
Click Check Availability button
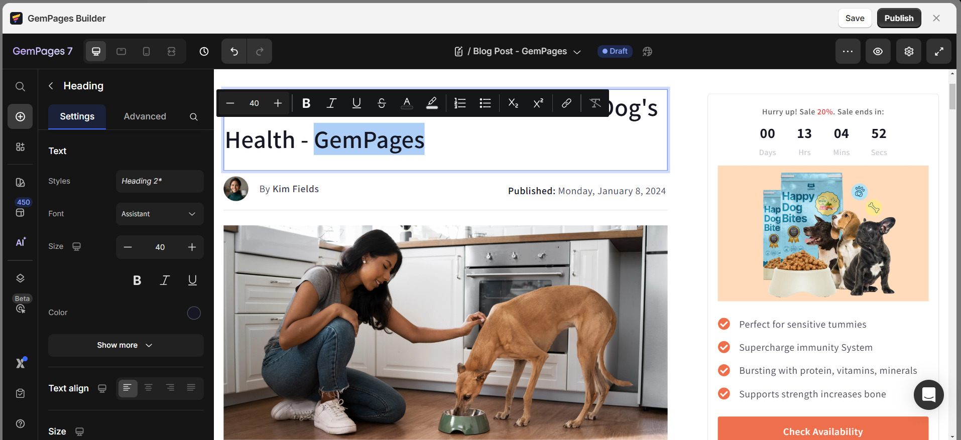823,429
